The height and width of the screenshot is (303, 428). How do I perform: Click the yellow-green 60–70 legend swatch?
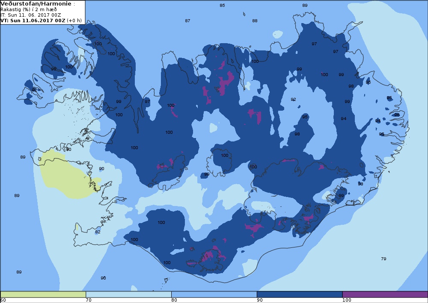43,294
